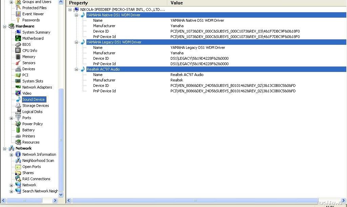Screen dimensions: 347x207
Task: Expand the Ports tree node
Action: pos(11,118)
